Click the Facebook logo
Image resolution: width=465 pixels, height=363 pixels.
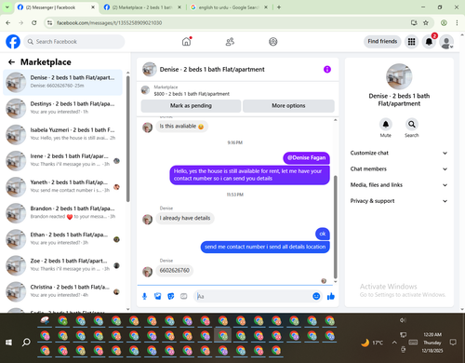13,42
